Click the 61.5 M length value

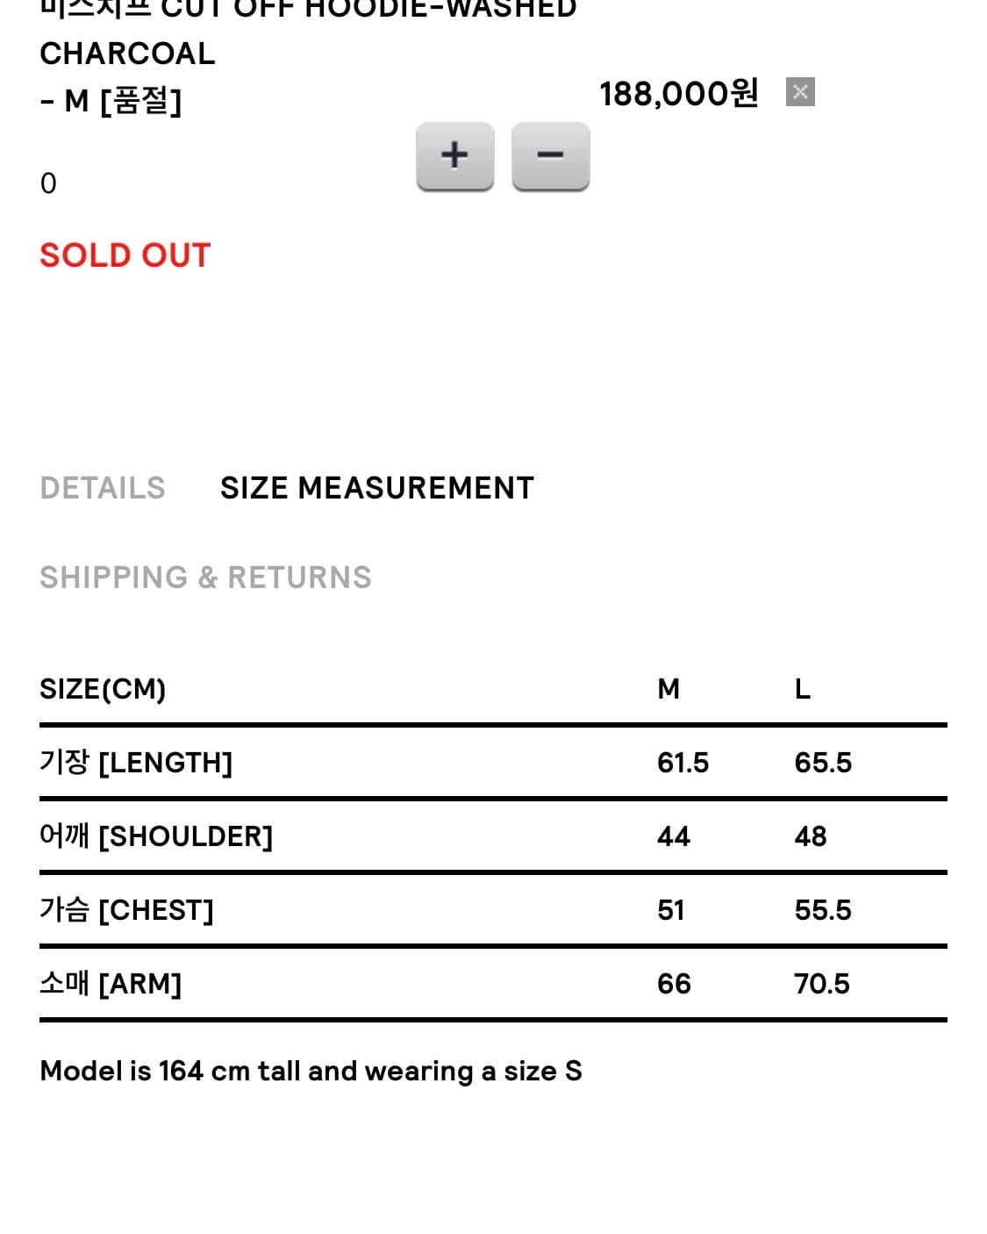coord(683,762)
